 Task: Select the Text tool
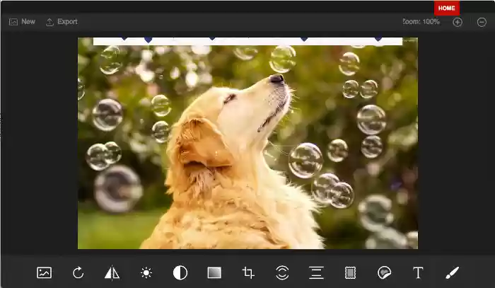coord(418,272)
